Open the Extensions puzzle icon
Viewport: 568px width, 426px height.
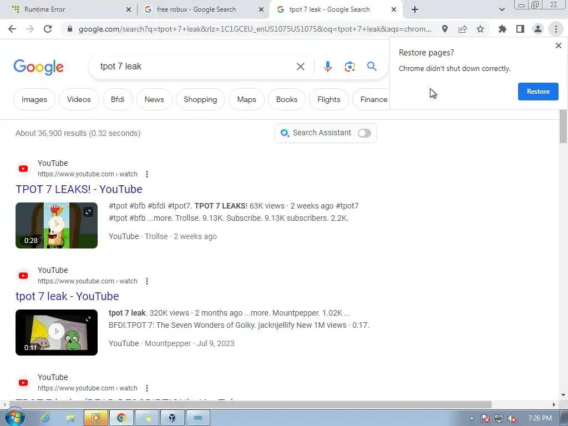pos(502,29)
